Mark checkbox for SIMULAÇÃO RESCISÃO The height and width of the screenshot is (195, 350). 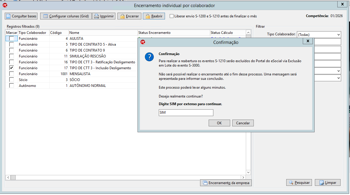[x=12, y=56]
